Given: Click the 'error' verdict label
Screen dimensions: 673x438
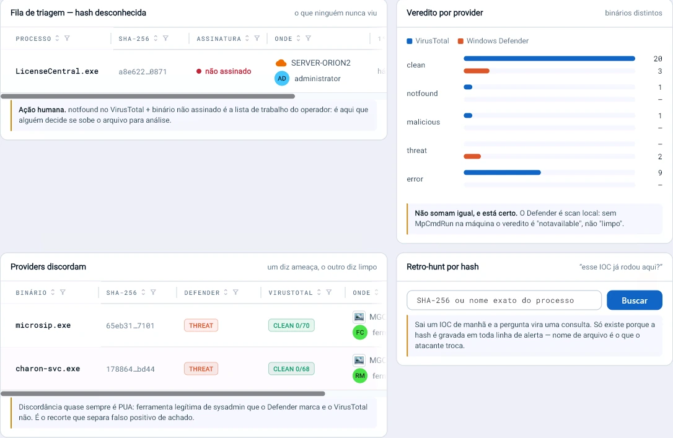Looking at the screenshot, I should pyautogui.click(x=415, y=179).
